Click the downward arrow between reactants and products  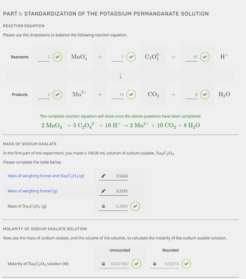[x=121, y=76]
